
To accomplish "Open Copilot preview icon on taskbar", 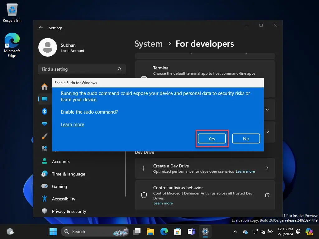I will tap(309, 232).
